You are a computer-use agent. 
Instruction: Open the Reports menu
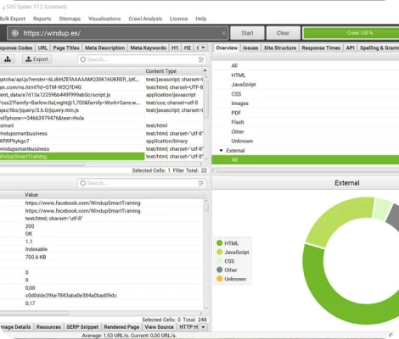tap(42, 19)
